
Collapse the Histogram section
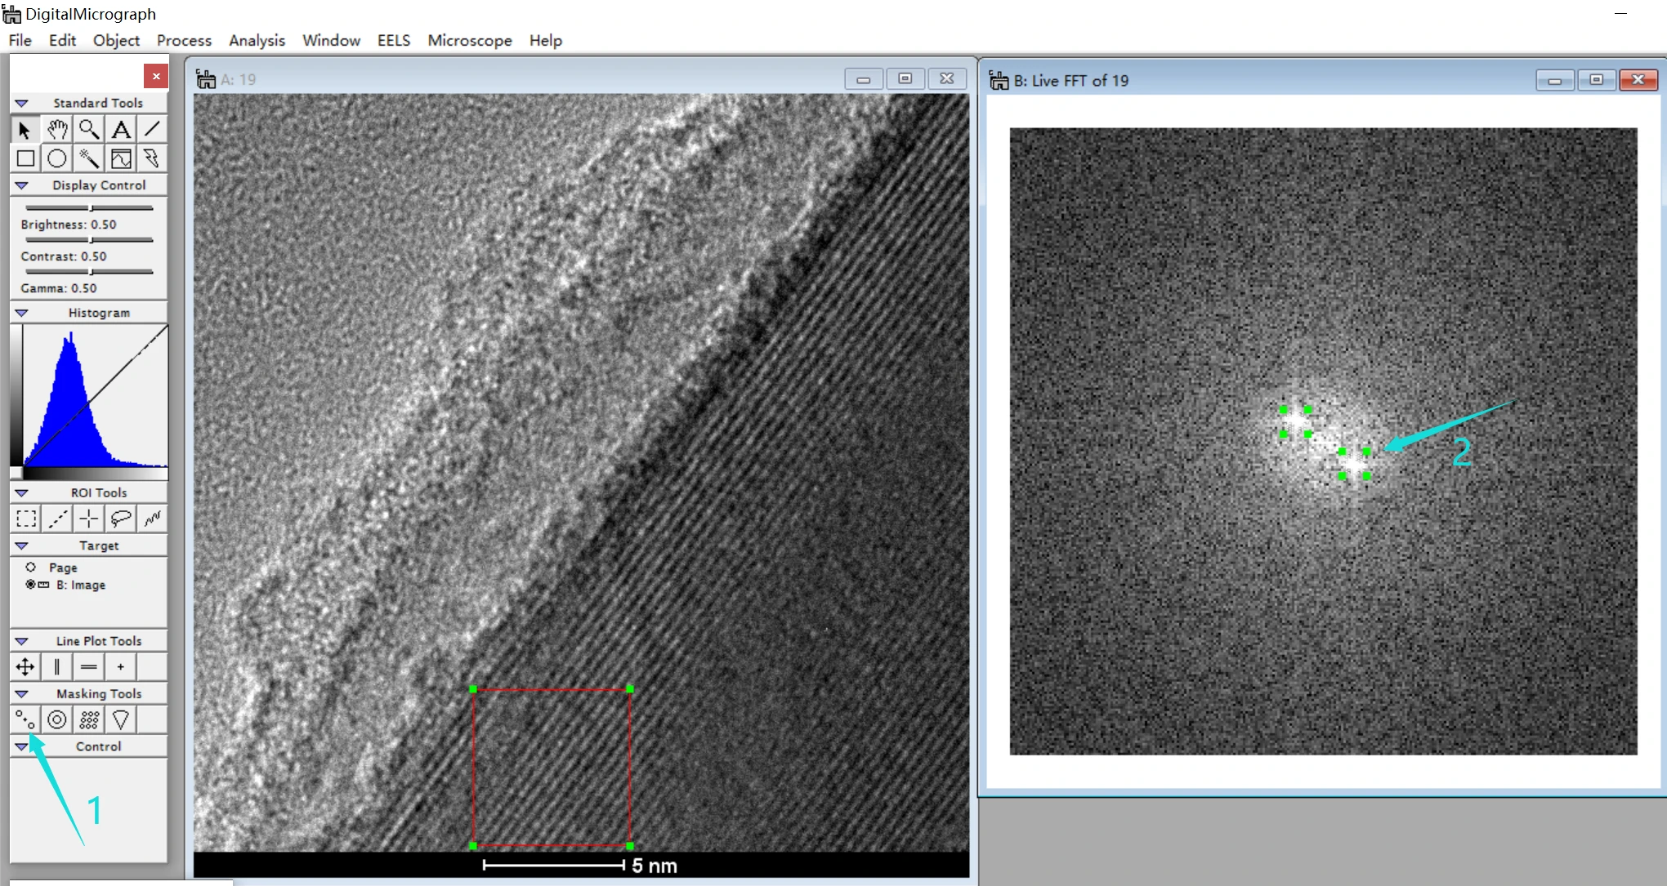(22, 313)
